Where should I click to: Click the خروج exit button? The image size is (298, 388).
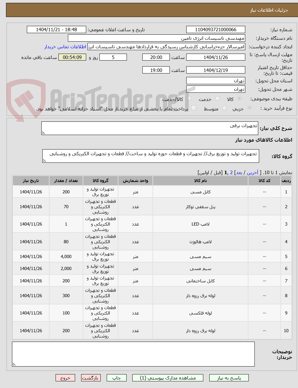coord(65,378)
